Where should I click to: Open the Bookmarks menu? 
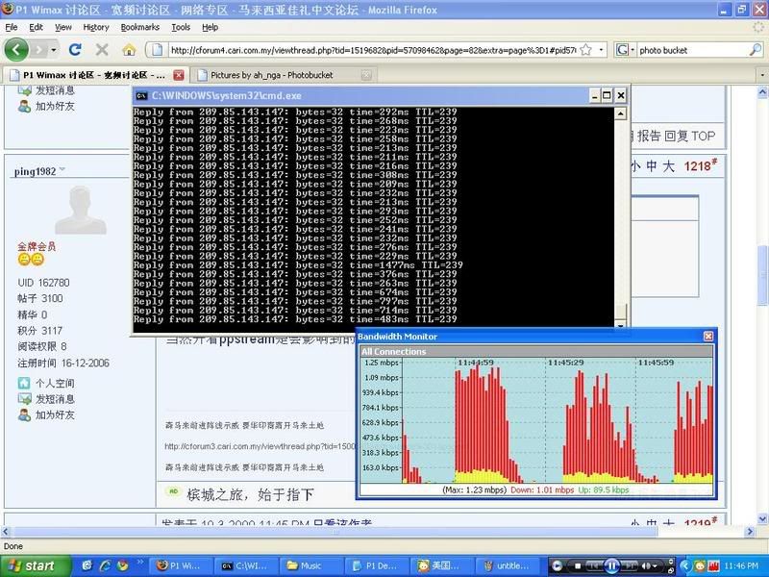coord(140,27)
